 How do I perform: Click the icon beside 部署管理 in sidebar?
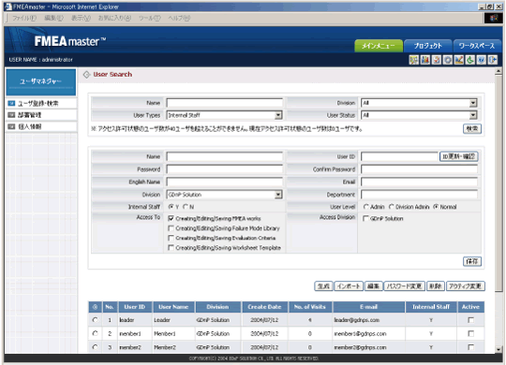(11, 115)
